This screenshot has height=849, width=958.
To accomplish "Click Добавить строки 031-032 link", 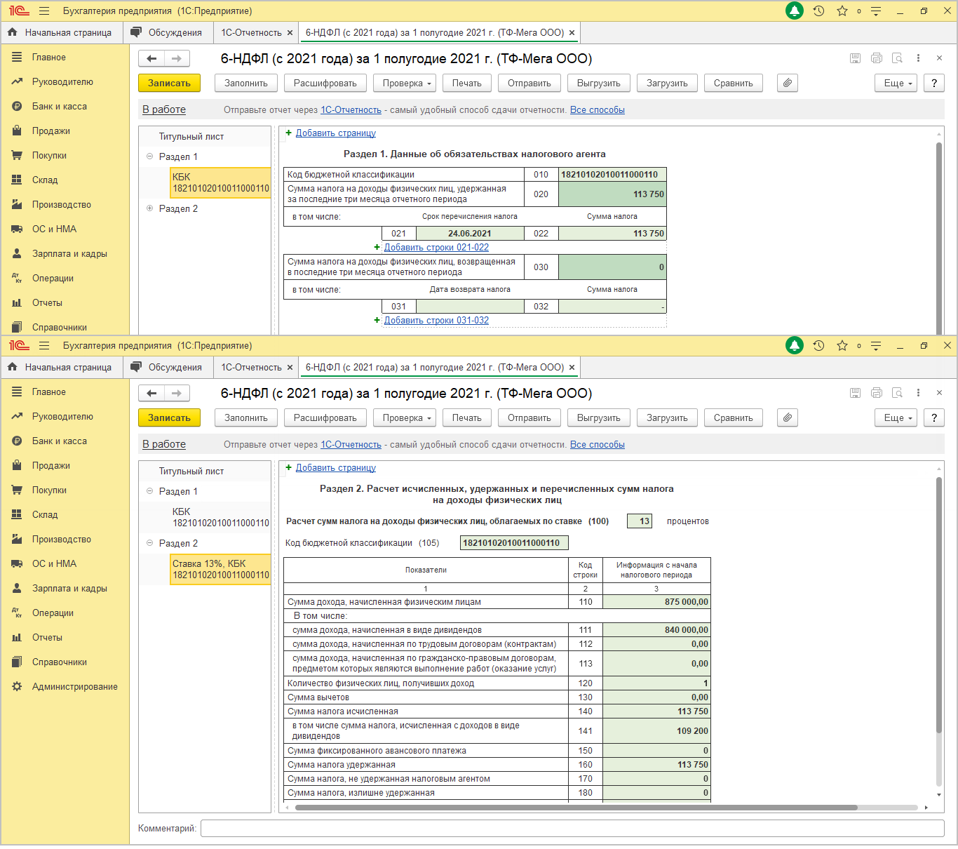I will coord(436,320).
